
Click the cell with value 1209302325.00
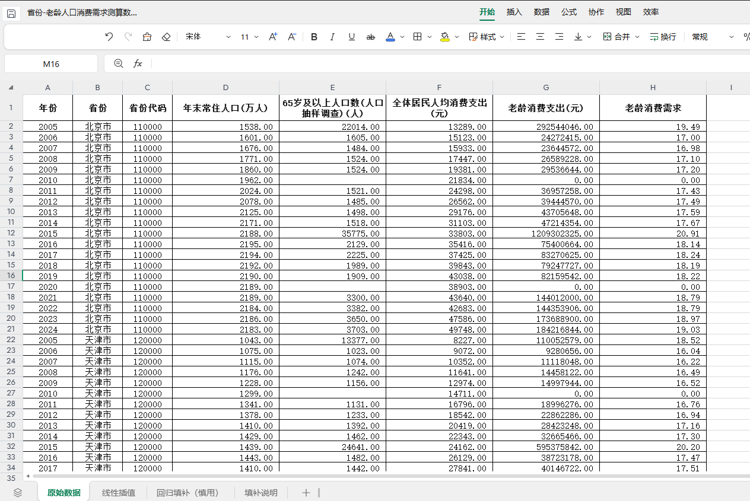tap(546, 234)
